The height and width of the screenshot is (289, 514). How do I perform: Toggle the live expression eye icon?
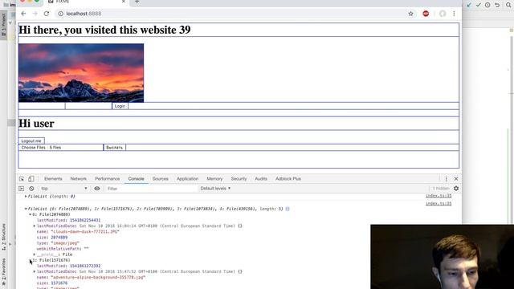(x=97, y=189)
